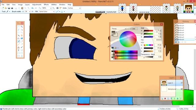This screenshot has height=110, width=196.
Task: Click the Print toolbar icon
Action: [x=12, y=8]
